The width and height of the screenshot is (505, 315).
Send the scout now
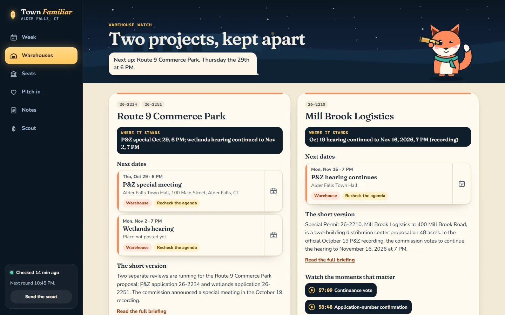(41, 297)
